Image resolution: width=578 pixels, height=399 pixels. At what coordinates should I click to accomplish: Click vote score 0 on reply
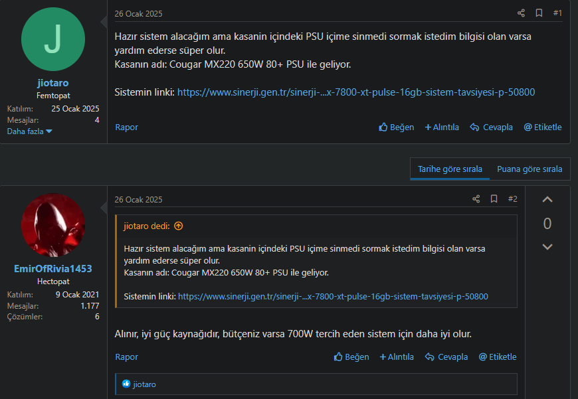click(x=547, y=223)
